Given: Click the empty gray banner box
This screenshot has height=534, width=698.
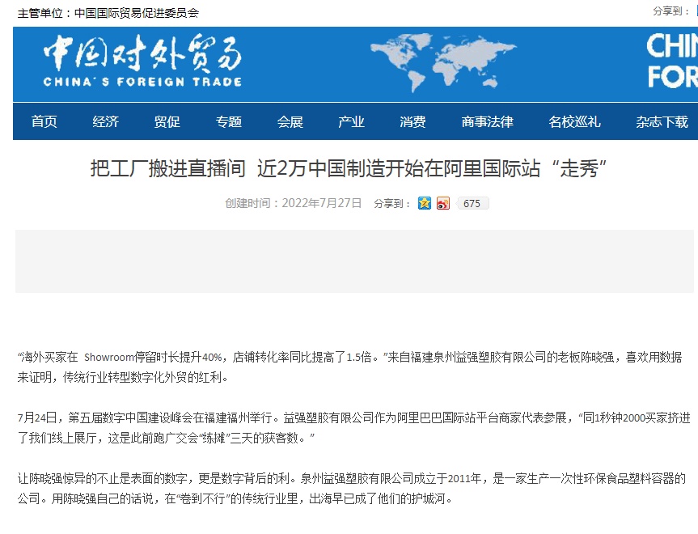Looking at the screenshot, I should coord(354,261).
